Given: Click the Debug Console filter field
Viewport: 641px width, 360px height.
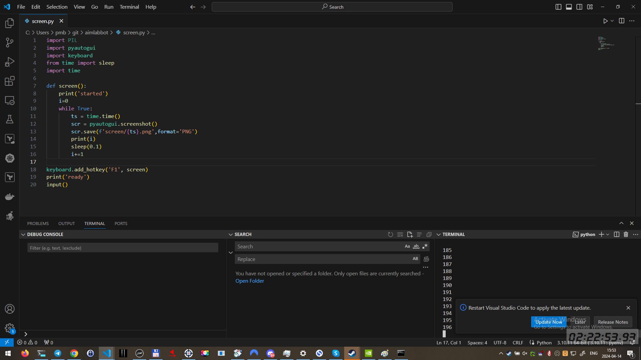Looking at the screenshot, I should [123, 248].
